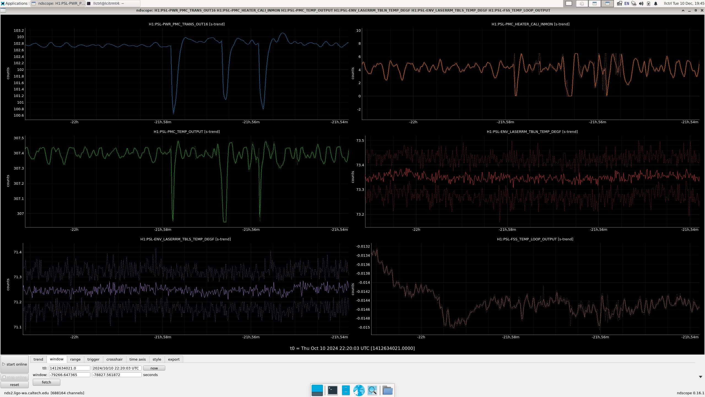This screenshot has height=397, width=705.
Task: Launch the Web Browser dock icon
Action: (359, 390)
